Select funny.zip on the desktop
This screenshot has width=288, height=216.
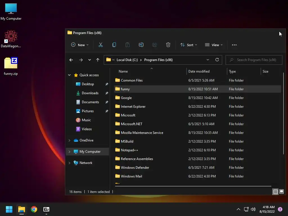coord(11,66)
